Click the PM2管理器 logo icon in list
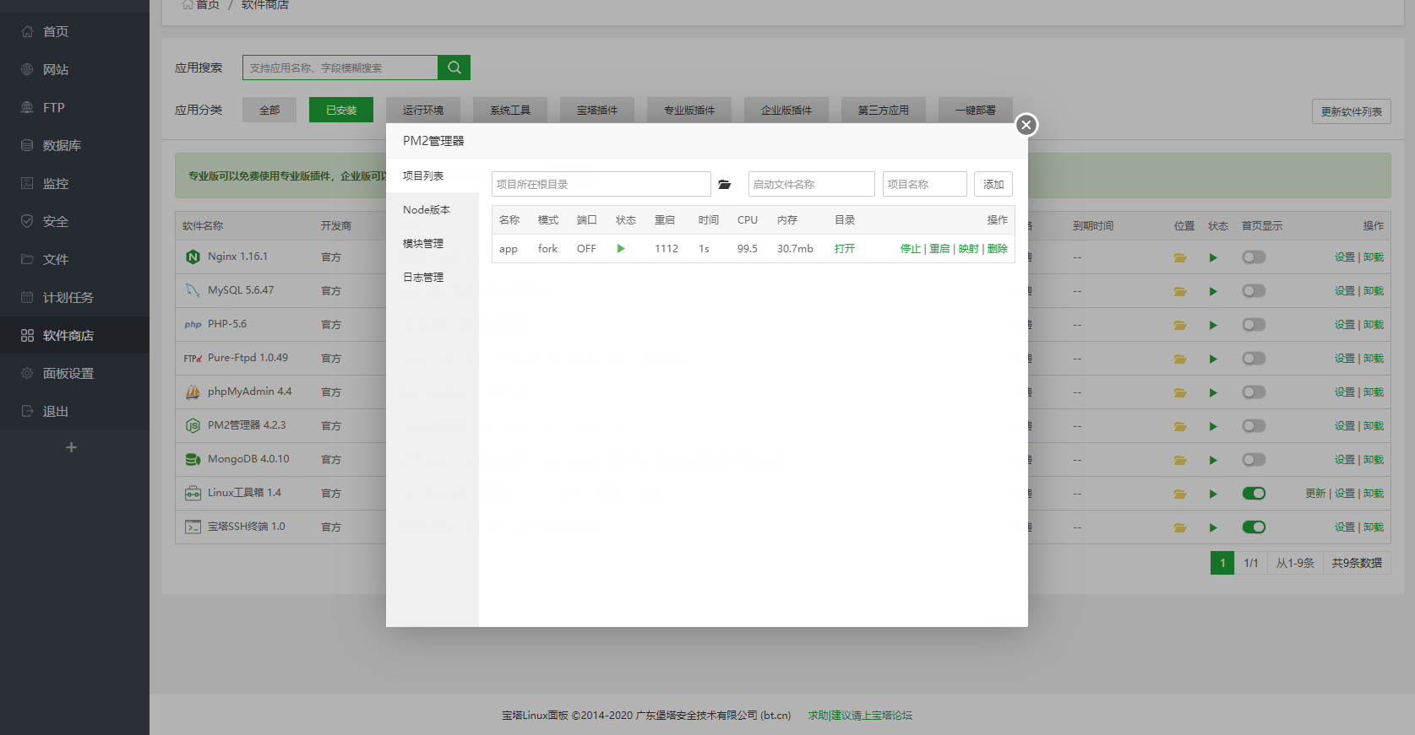Image resolution: width=1415 pixels, height=735 pixels. point(193,425)
